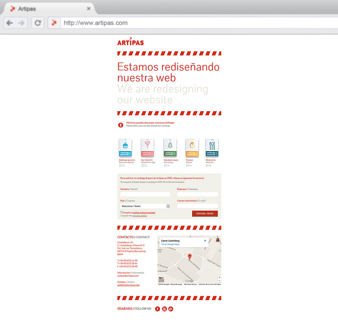
Task: Click the site favicon beside the address bar
Action: [54, 23]
